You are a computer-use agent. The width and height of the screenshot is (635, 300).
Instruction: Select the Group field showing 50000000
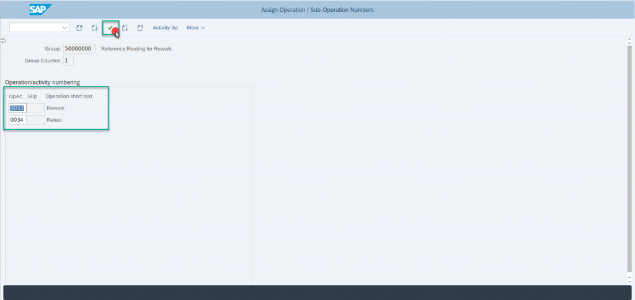79,49
